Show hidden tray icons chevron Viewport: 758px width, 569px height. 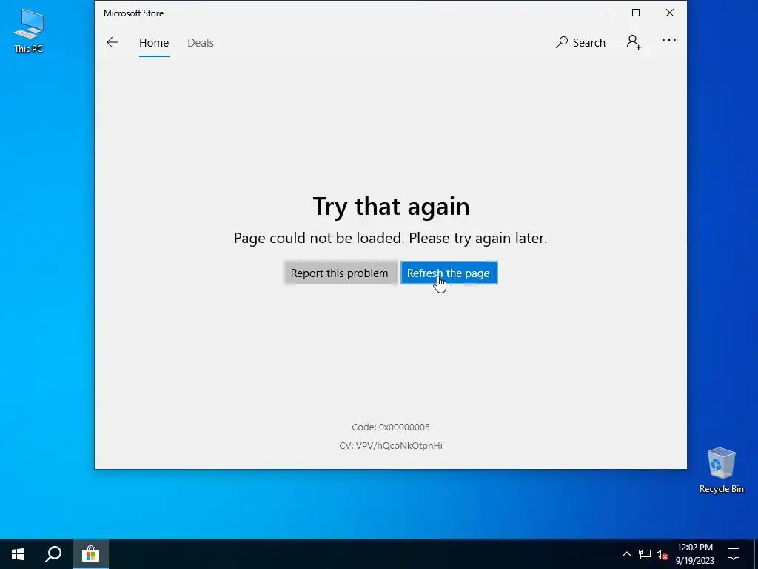tap(626, 554)
